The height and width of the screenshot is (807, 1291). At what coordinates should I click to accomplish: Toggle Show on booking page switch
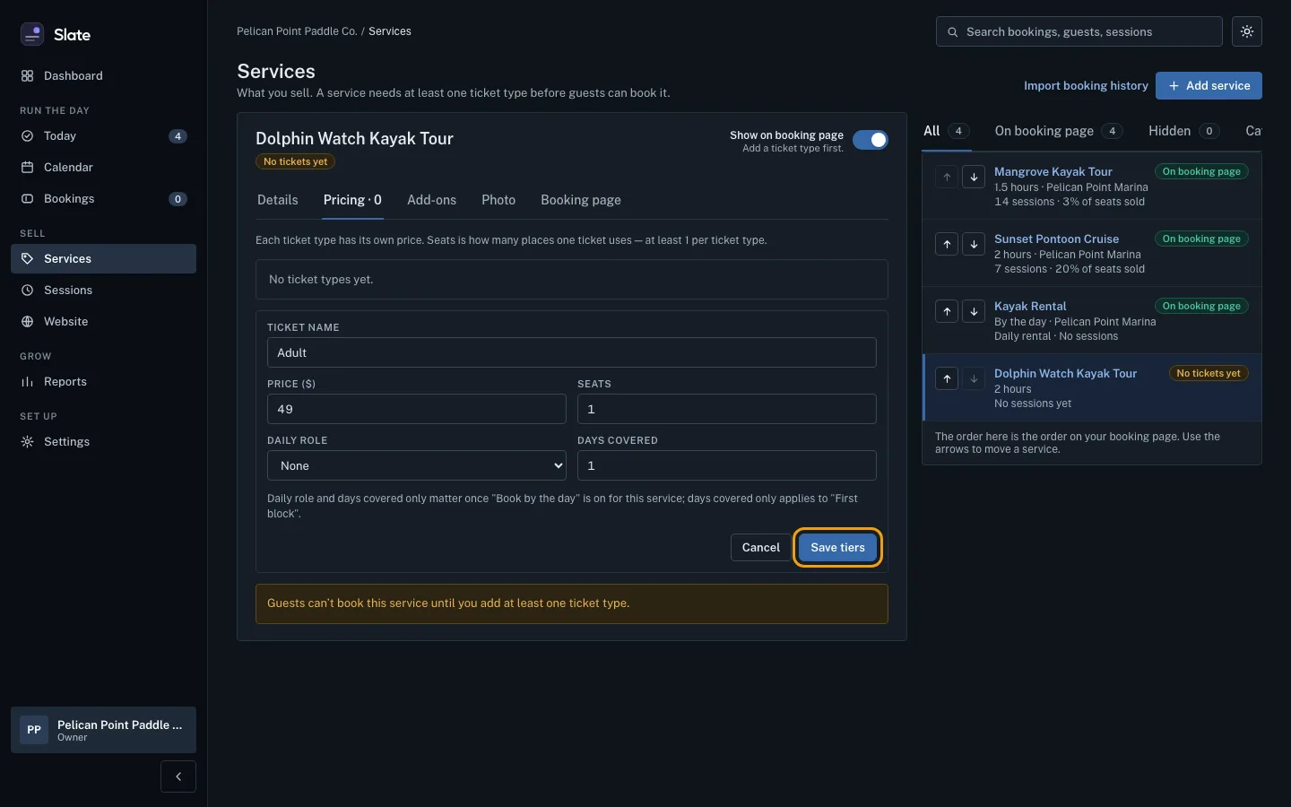[x=870, y=140]
